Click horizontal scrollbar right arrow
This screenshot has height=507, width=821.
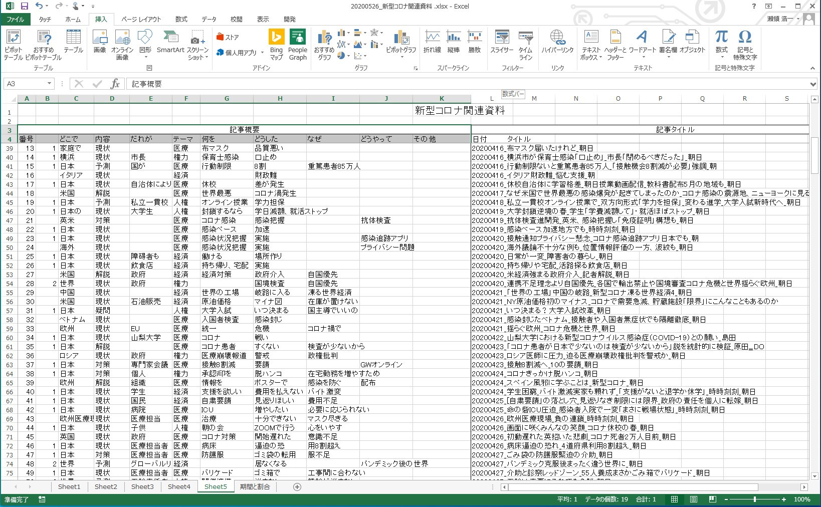coord(804,486)
